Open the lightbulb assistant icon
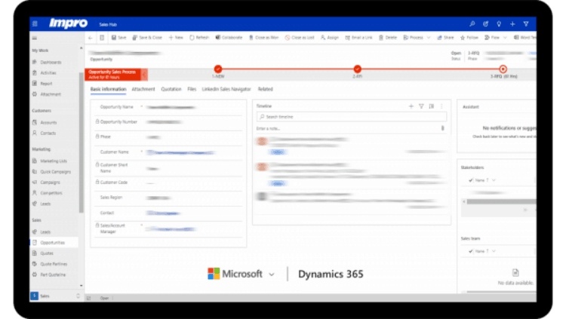566x319 pixels. tap(499, 24)
